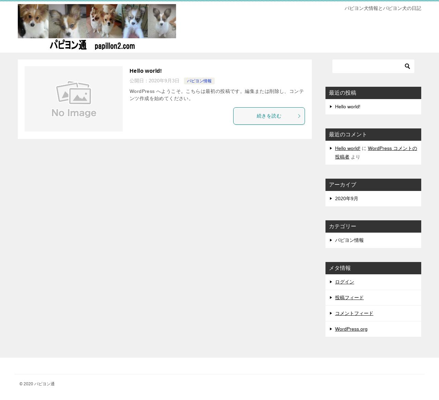Open the 投稿フィード link
Image resolution: width=439 pixels, height=400 pixels.
coord(349,298)
